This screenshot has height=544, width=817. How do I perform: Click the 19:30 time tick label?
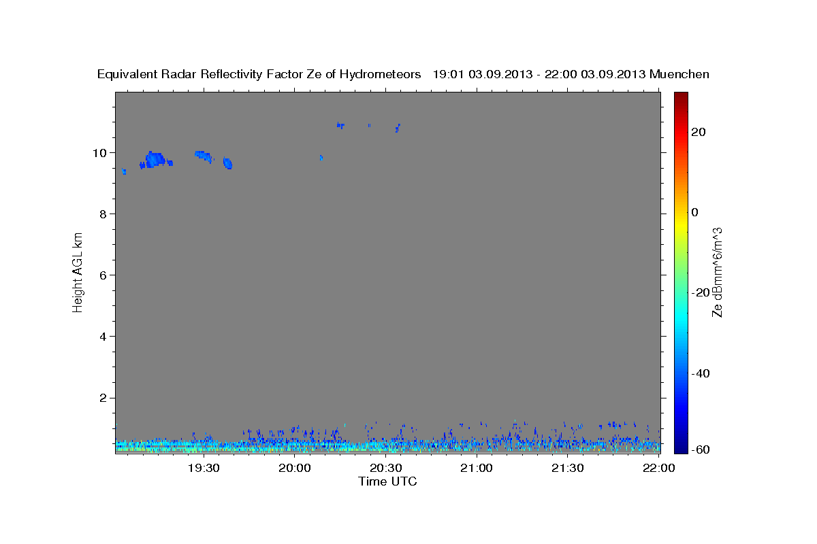coord(204,468)
